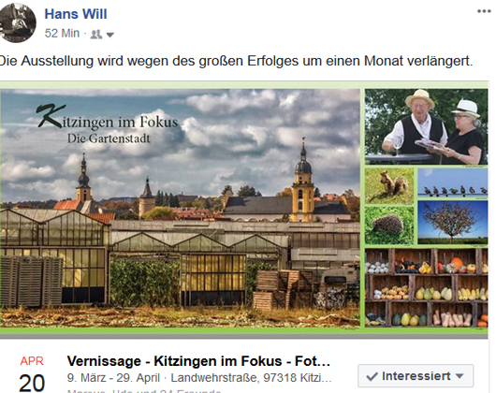Open the Vernissage - Kitzingen im Fokus event title
The image size is (496, 393).
coord(198,361)
